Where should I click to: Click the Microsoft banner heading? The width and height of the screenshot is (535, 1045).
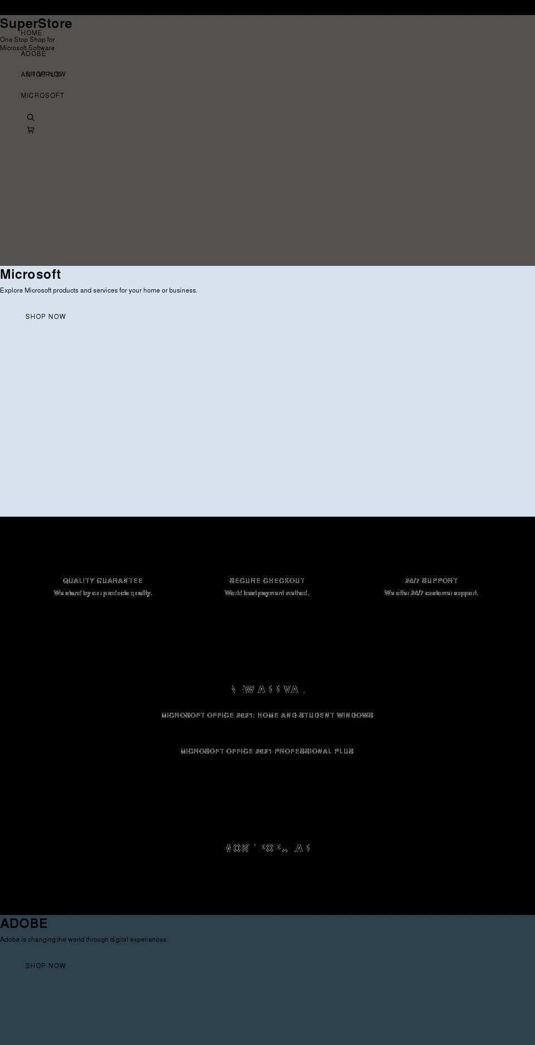coord(30,274)
